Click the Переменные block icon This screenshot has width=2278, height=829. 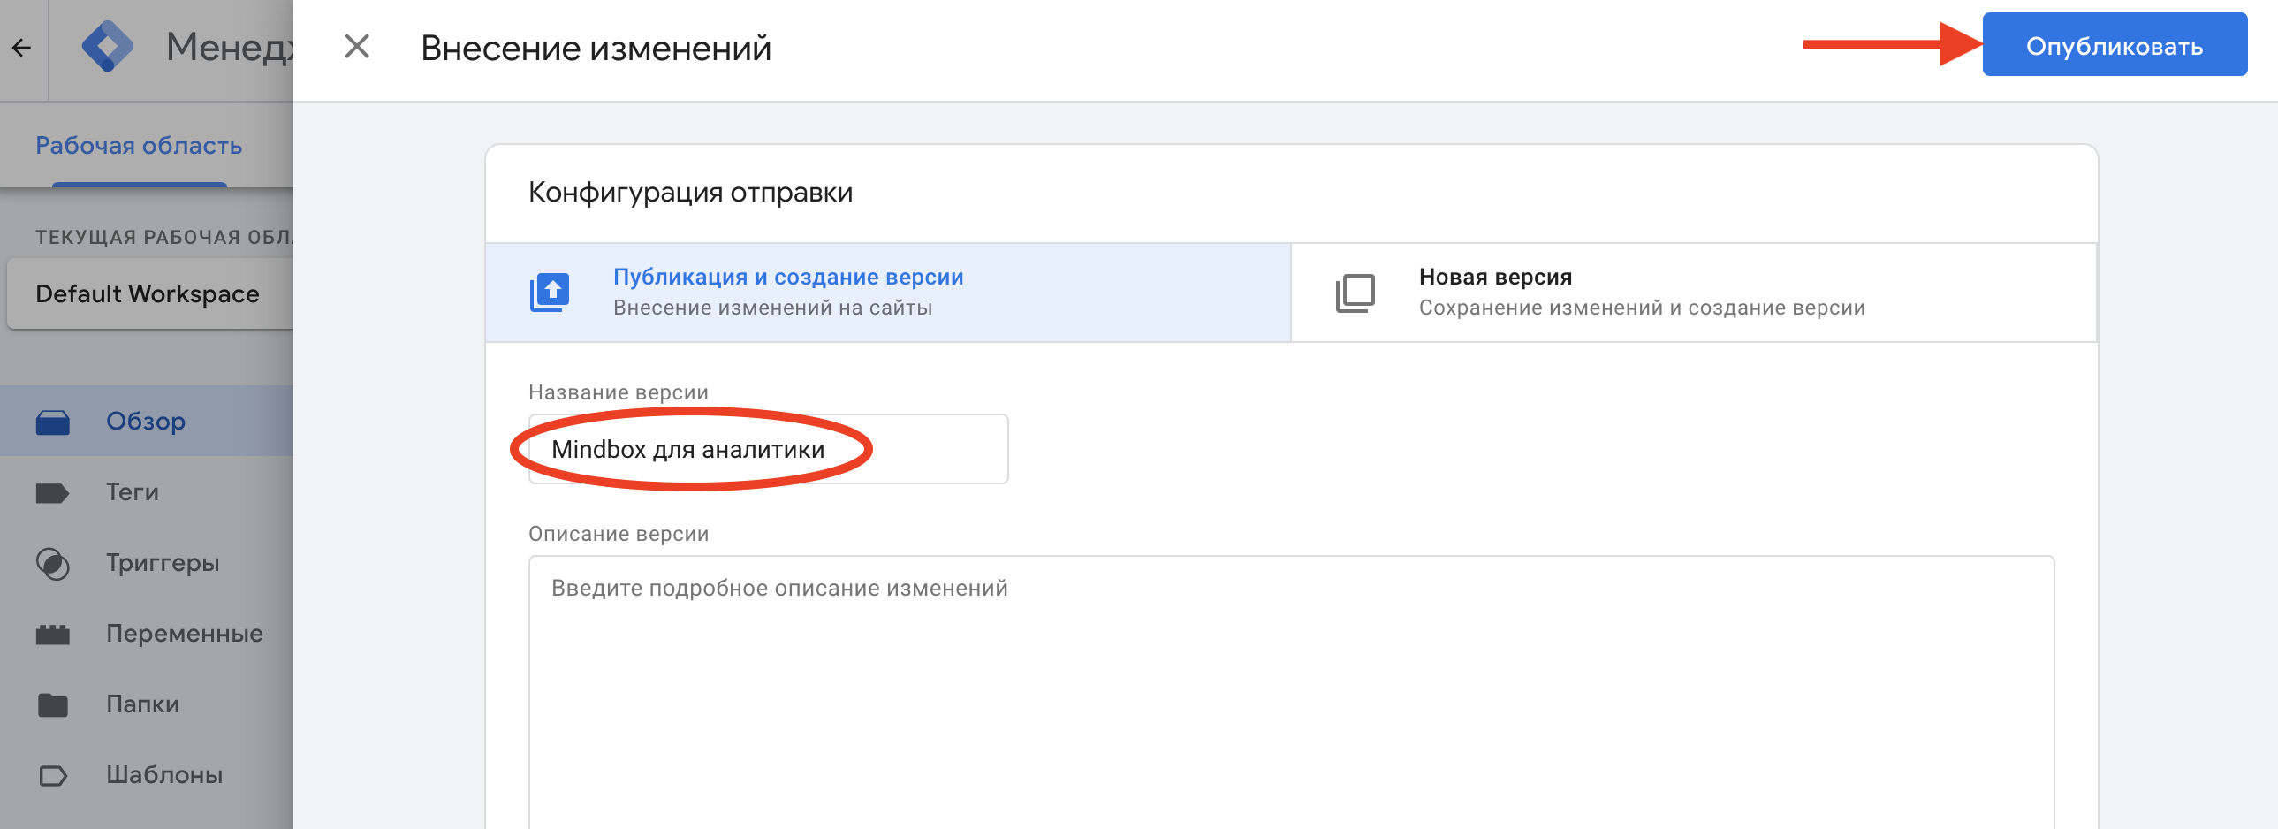[53, 635]
